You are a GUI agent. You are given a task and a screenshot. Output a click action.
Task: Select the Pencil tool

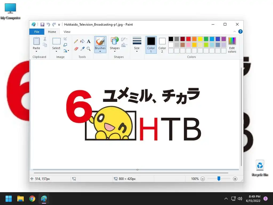[76, 41]
